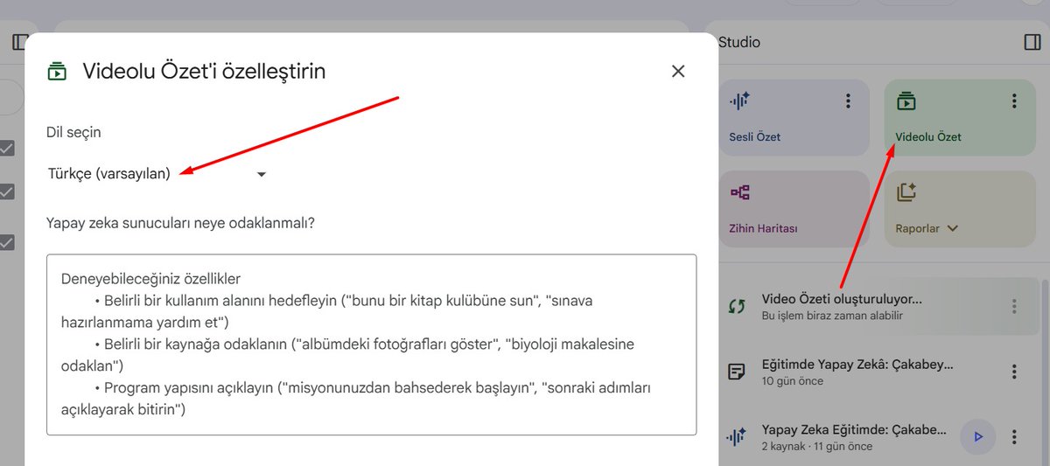1050x466 pixels.
Task: Toggle the first source checkbox at left
Action: (x=7, y=149)
